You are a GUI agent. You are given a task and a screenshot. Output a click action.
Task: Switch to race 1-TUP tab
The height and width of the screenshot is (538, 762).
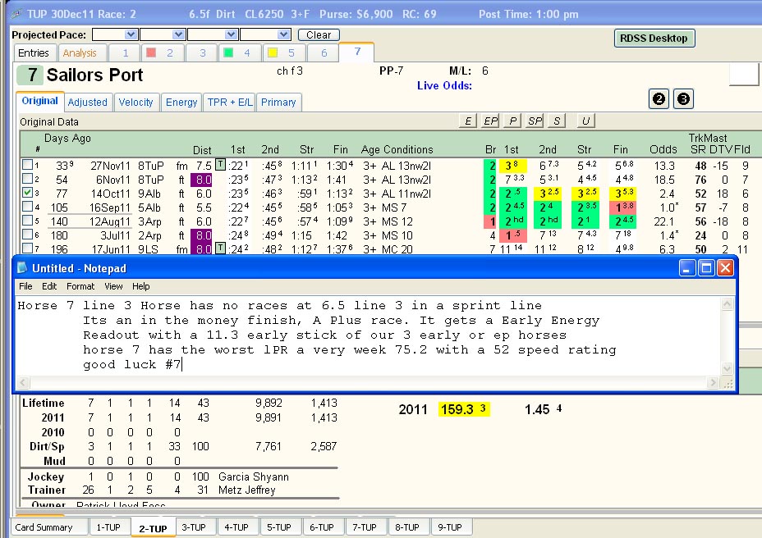(x=108, y=527)
